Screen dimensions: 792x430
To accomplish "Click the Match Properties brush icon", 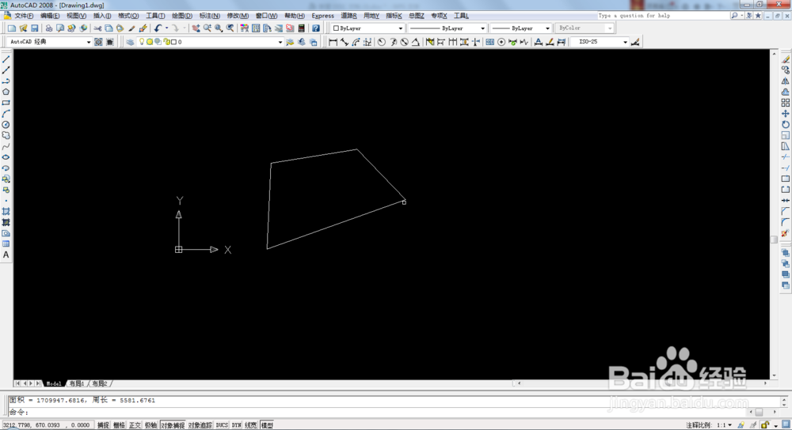I will (131, 28).
